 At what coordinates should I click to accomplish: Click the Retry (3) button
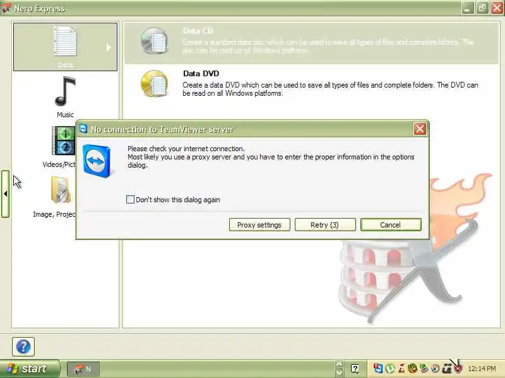pyautogui.click(x=325, y=225)
